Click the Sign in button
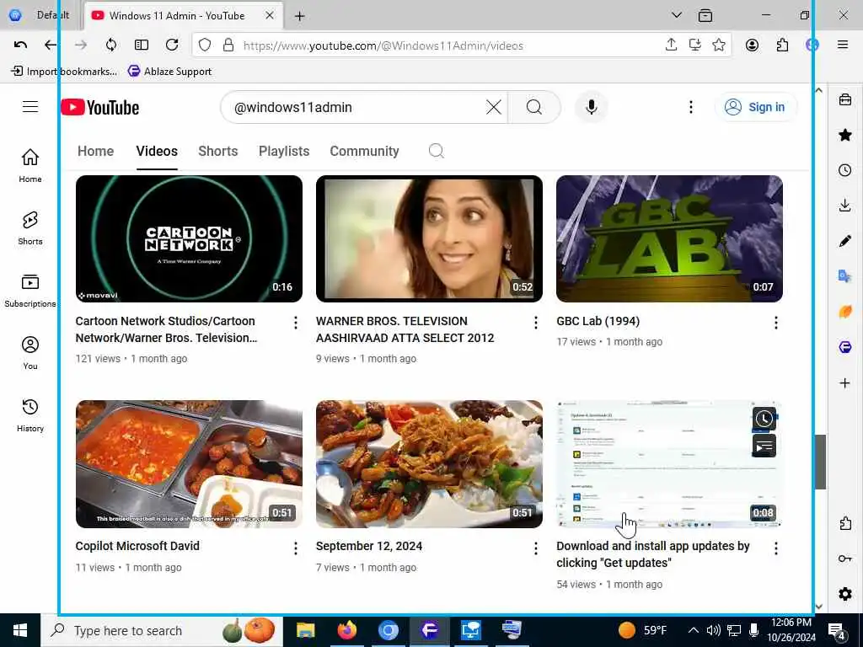The height and width of the screenshot is (647, 863). click(755, 107)
